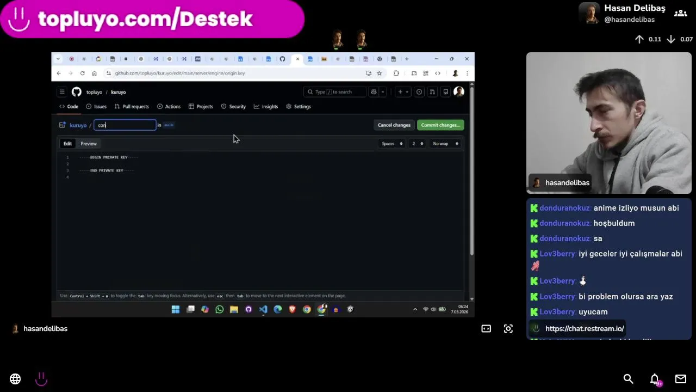This screenshot has width=696, height=392.
Task: Toggle theater mode rectangle icon
Action: 486,329
